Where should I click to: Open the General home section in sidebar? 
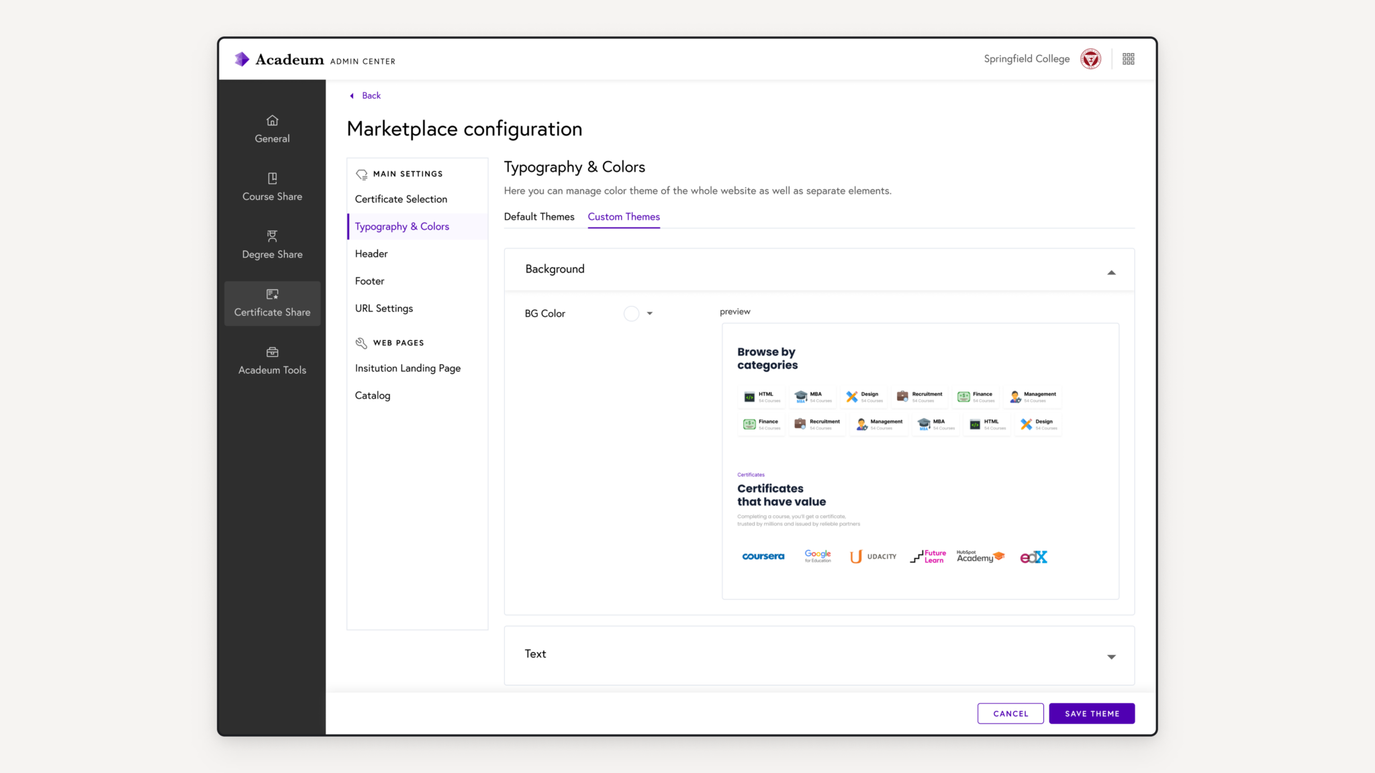[272, 129]
